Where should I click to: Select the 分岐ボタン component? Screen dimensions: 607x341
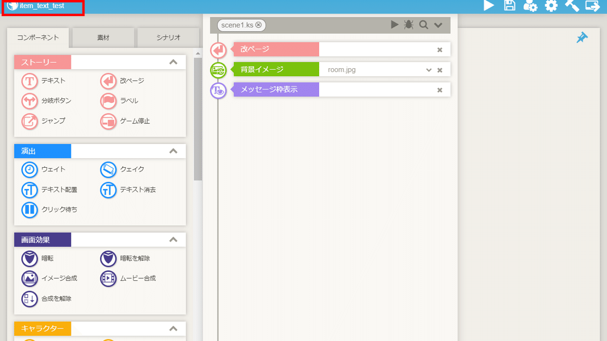click(47, 101)
